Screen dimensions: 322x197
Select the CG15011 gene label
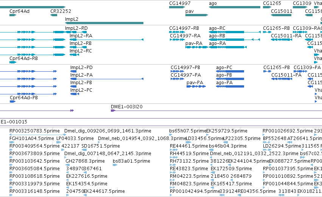[282, 11]
